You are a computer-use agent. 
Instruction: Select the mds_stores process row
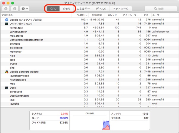click(90, 36)
